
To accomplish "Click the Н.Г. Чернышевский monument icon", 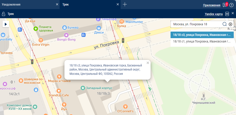I will (204, 95).
